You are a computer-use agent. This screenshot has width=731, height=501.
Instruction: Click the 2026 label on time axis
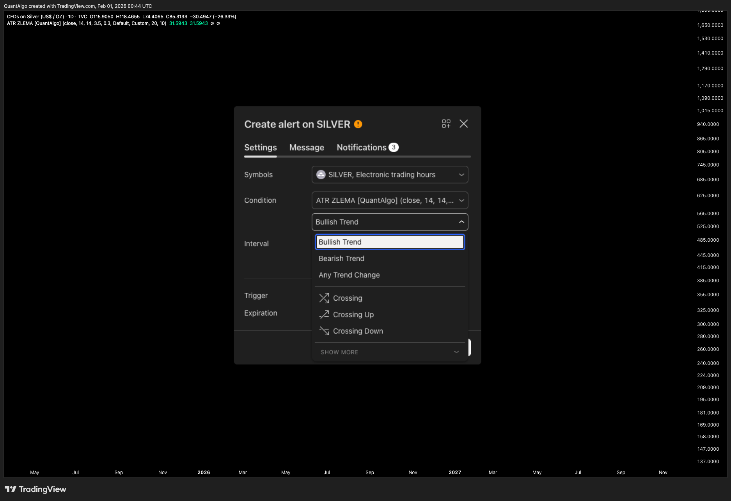(x=204, y=472)
